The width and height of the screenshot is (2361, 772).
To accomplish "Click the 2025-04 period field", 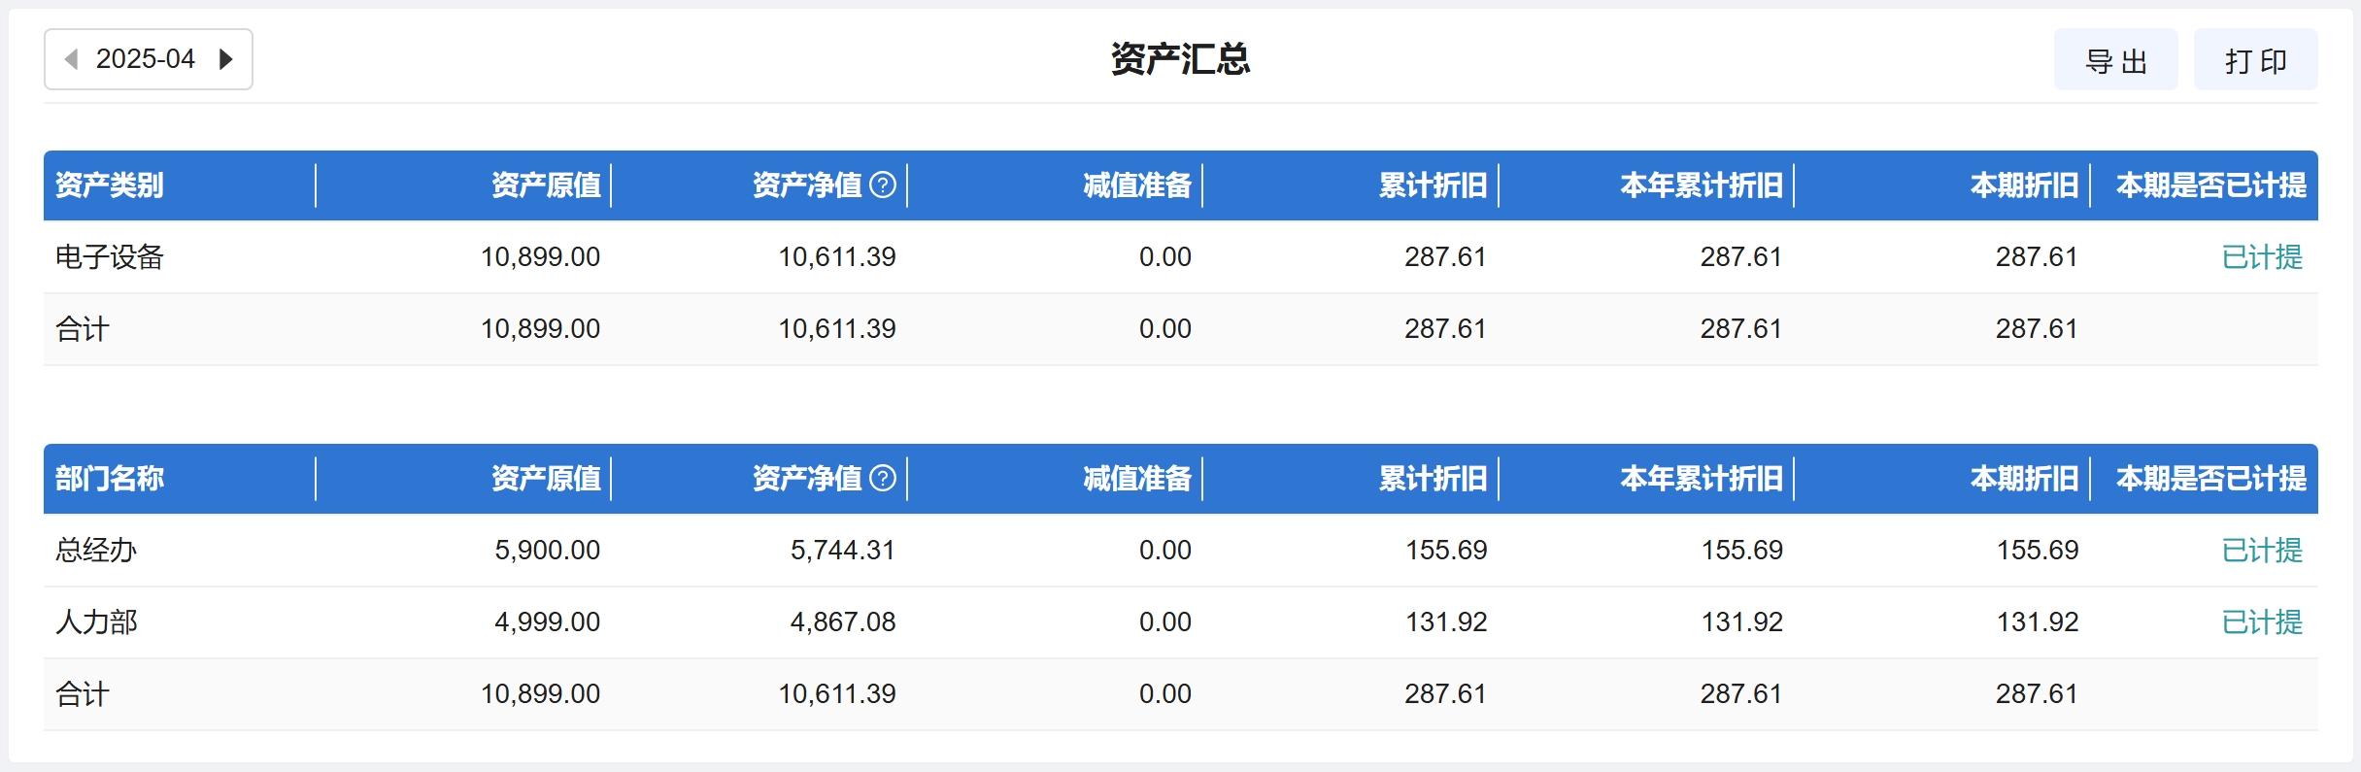I will [146, 59].
